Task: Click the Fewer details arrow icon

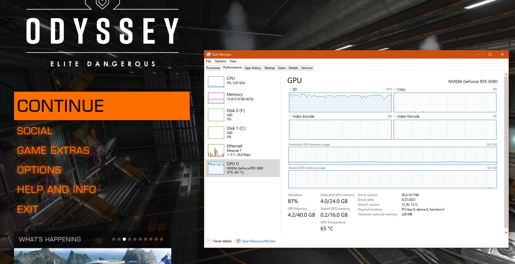Action: click(x=209, y=241)
